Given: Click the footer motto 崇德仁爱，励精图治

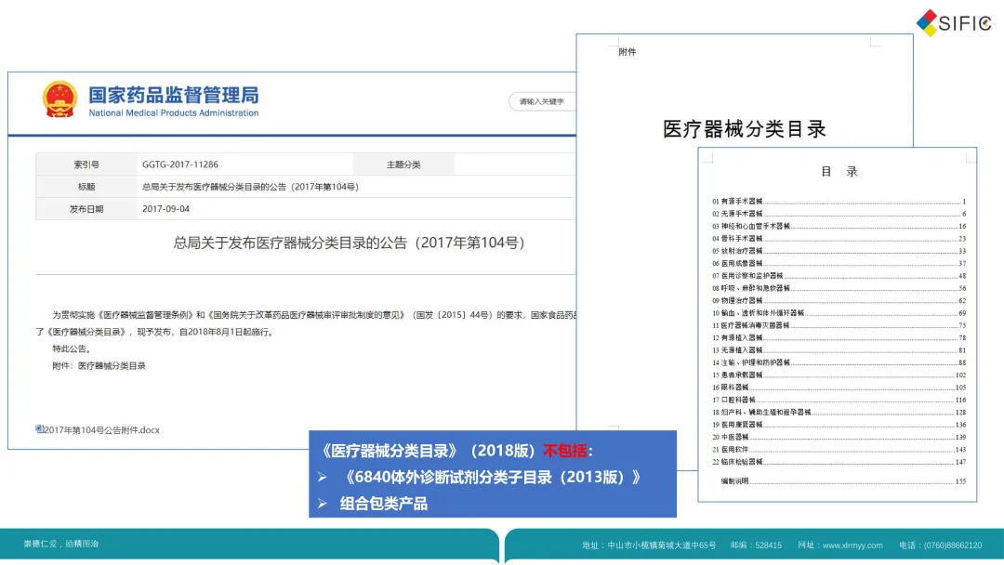Looking at the screenshot, I should click(x=60, y=544).
